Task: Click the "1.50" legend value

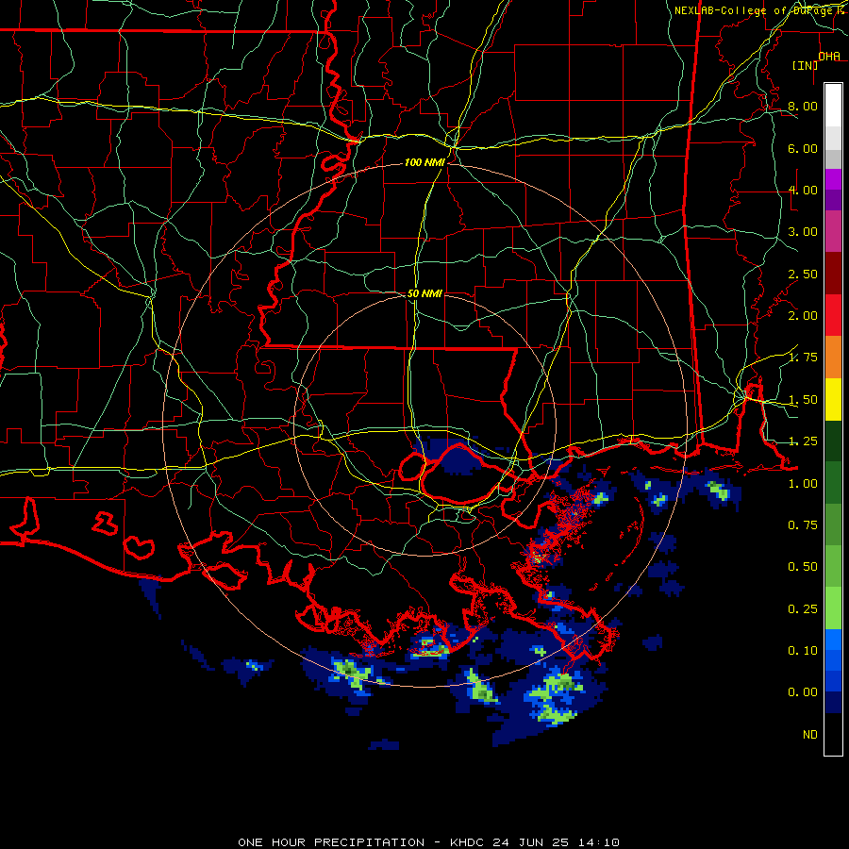Action: [803, 400]
